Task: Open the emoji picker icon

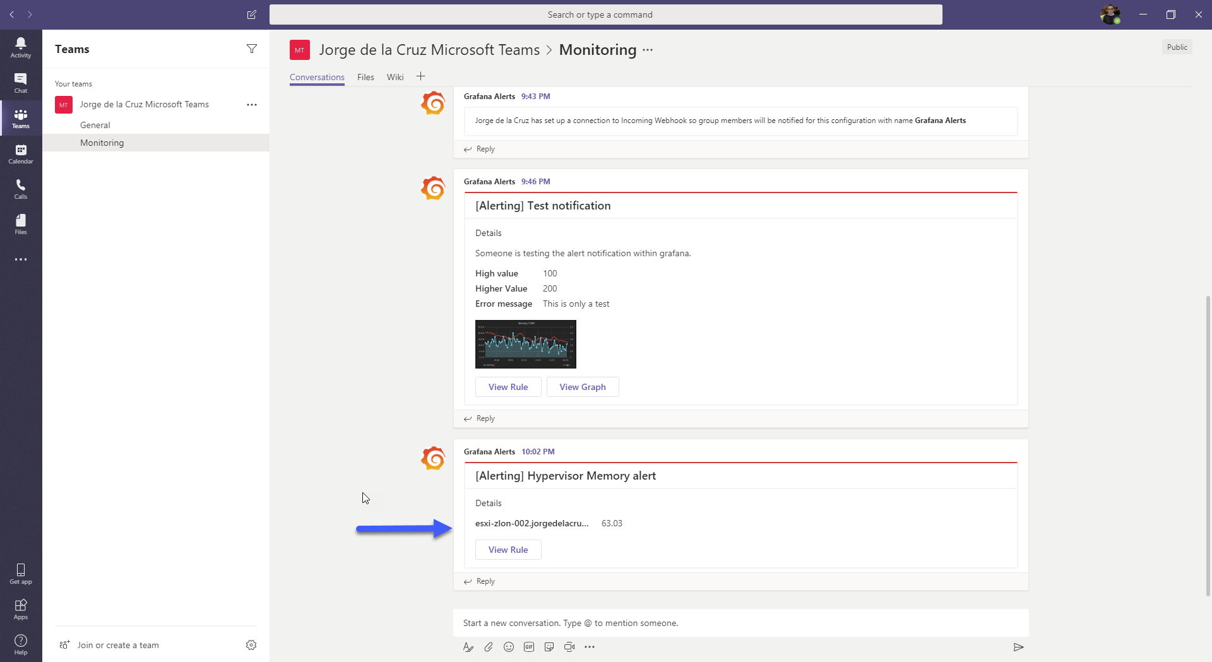Action: (x=509, y=647)
